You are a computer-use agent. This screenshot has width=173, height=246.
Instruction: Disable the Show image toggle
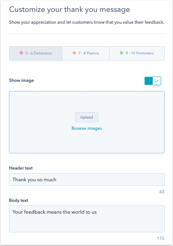(x=153, y=81)
